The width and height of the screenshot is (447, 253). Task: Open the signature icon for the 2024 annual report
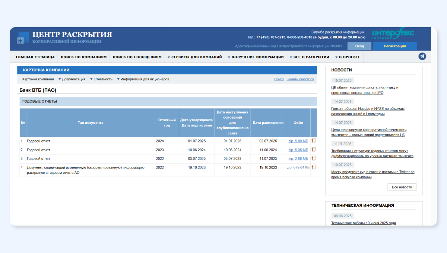click(x=313, y=141)
